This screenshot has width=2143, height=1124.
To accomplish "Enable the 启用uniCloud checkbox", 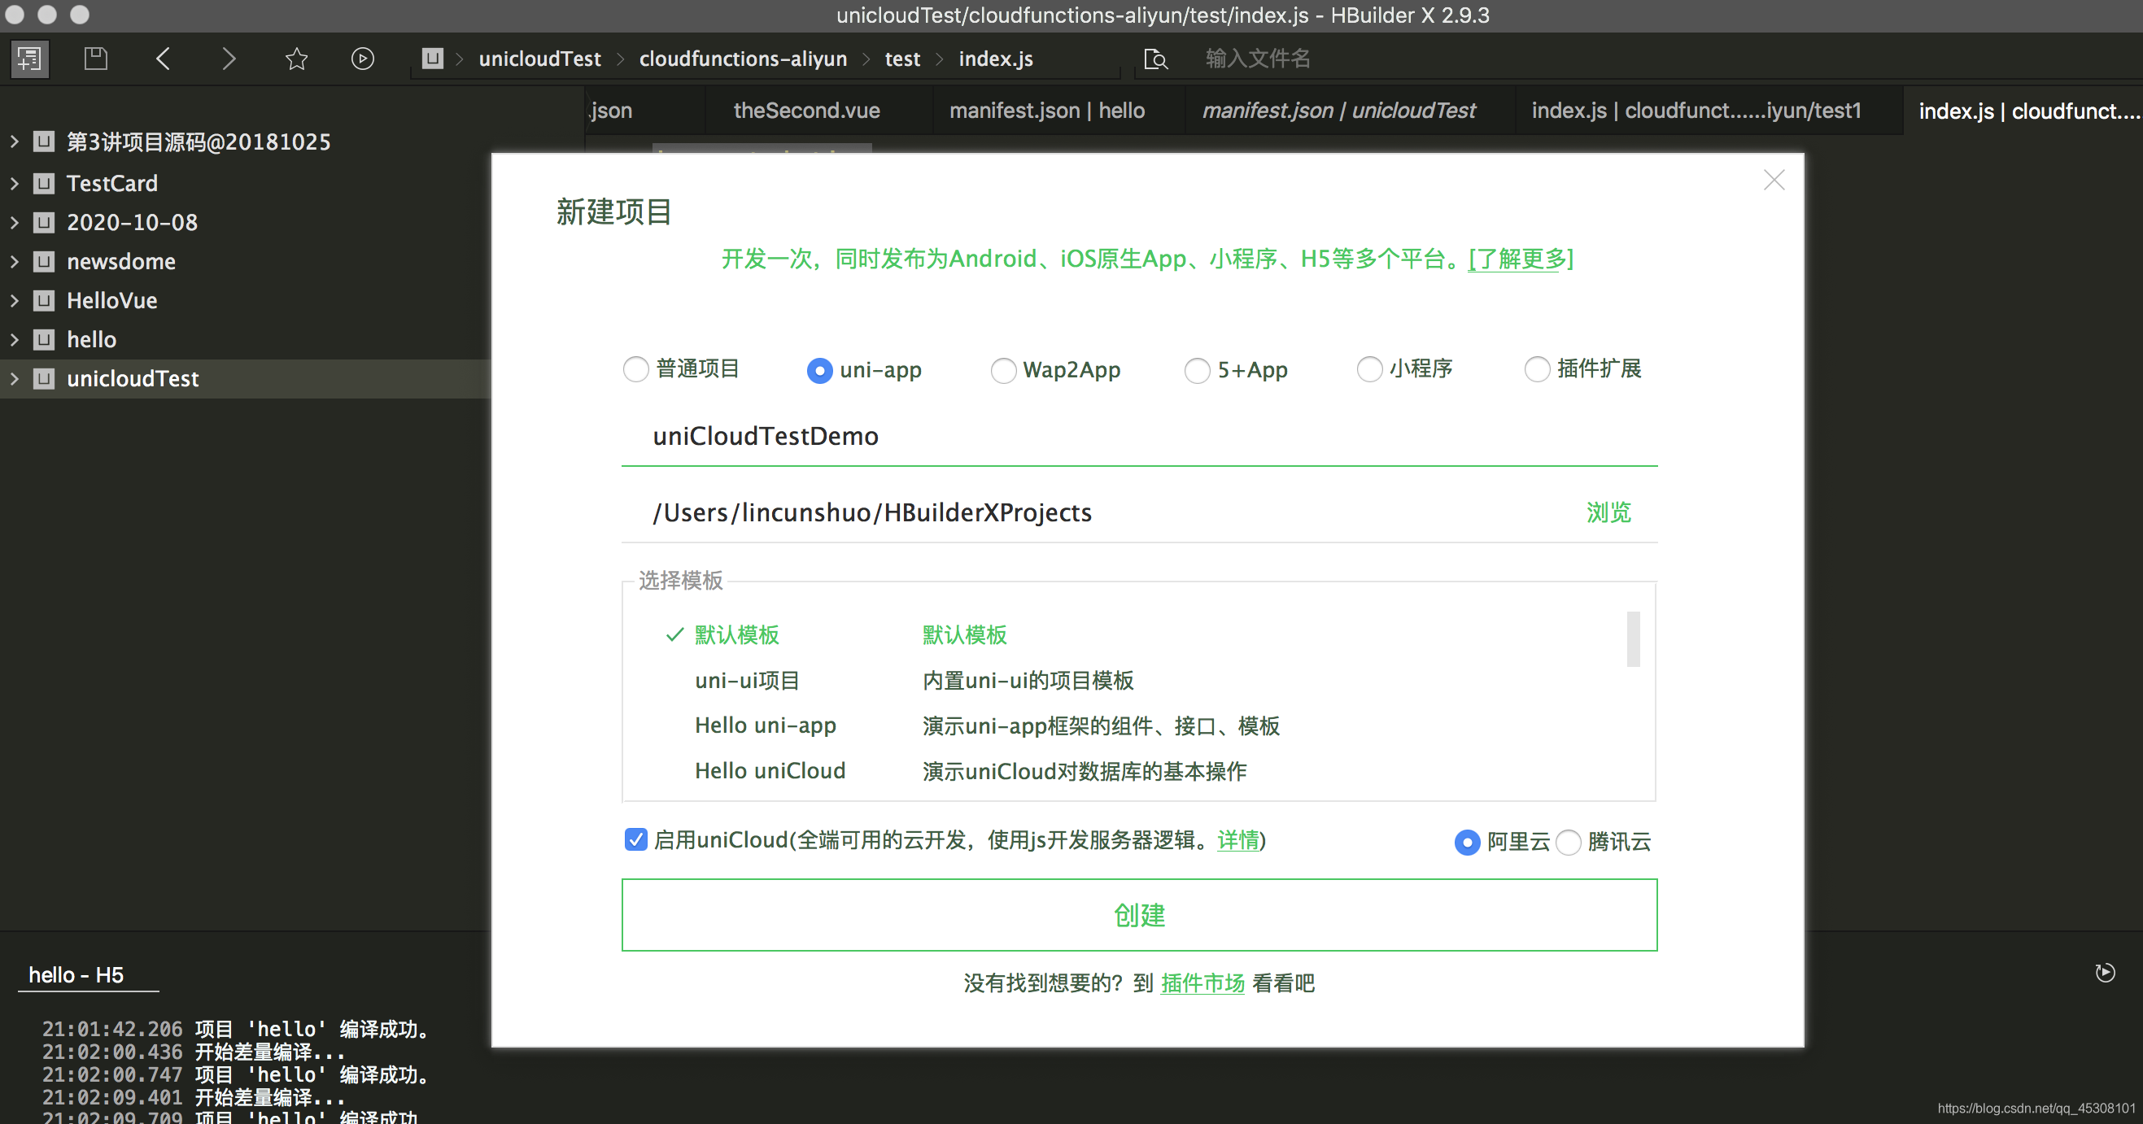I will [635, 840].
